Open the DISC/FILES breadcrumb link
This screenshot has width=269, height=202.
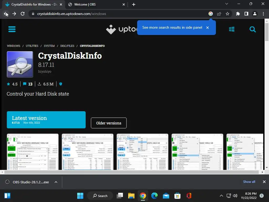click(67, 46)
